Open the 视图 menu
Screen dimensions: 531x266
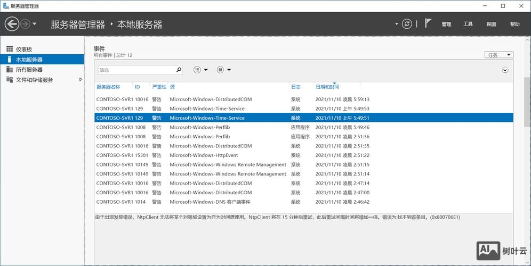click(491, 24)
